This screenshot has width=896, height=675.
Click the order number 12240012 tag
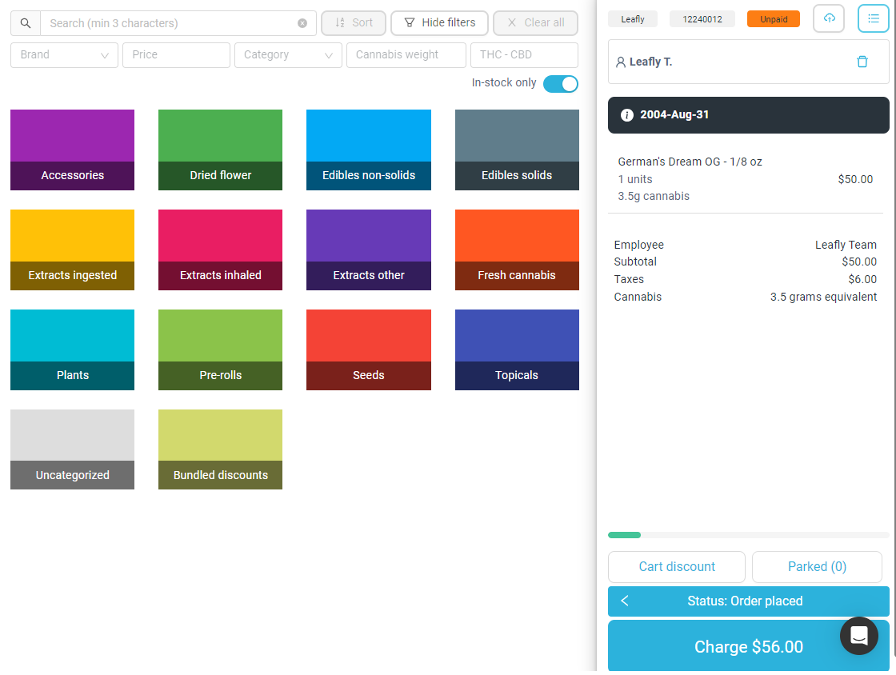[702, 19]
